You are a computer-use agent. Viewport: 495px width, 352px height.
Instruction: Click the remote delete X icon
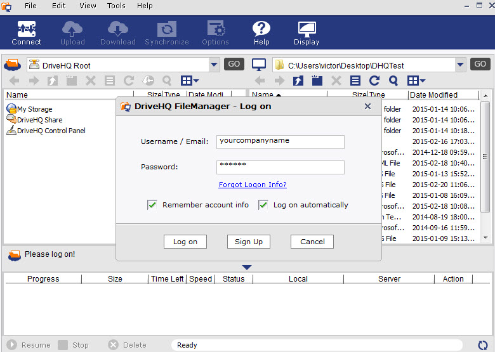pos(91,81)
